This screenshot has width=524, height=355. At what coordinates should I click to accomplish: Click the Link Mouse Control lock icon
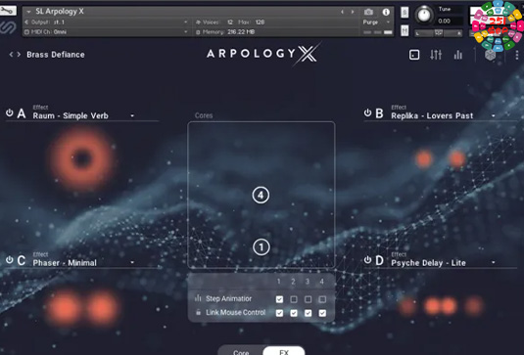pos(198,312)
